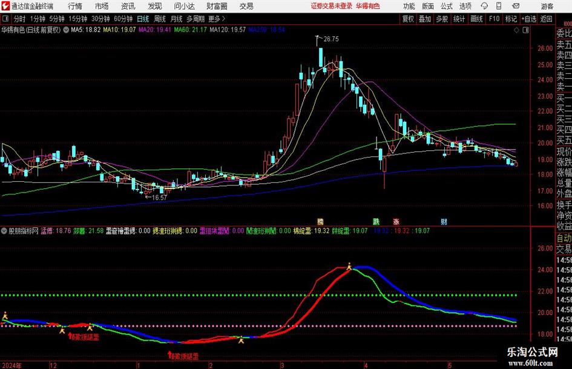Click the MA20: 19.41 indicator value

(x=155, y=30)
